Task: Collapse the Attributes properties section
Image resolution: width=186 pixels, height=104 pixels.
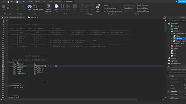Action: 169,98
